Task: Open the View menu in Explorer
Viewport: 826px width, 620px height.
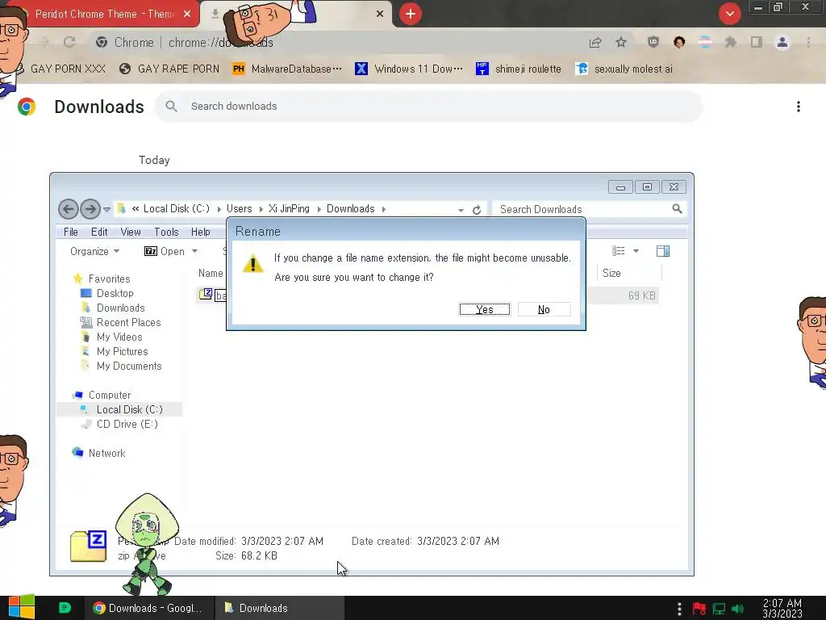Action: (130, 232)
